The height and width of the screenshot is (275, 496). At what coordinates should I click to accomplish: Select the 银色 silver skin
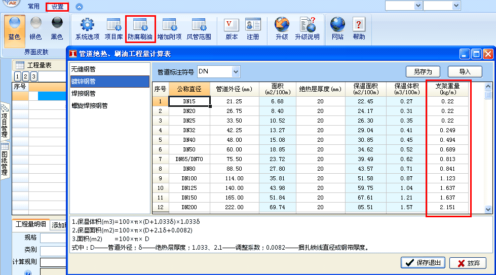click(x=35, y=29)
